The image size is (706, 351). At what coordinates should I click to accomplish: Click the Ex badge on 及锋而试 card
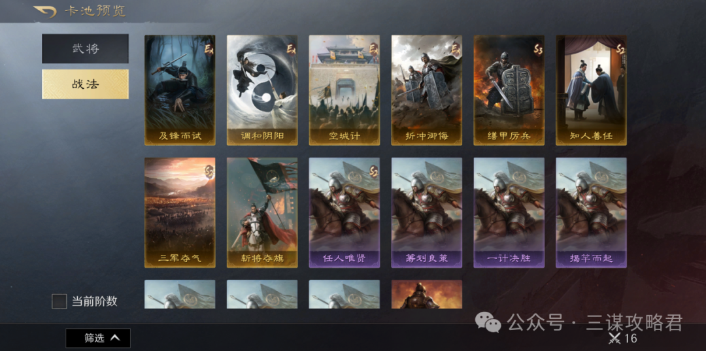[x=209, y=48]
